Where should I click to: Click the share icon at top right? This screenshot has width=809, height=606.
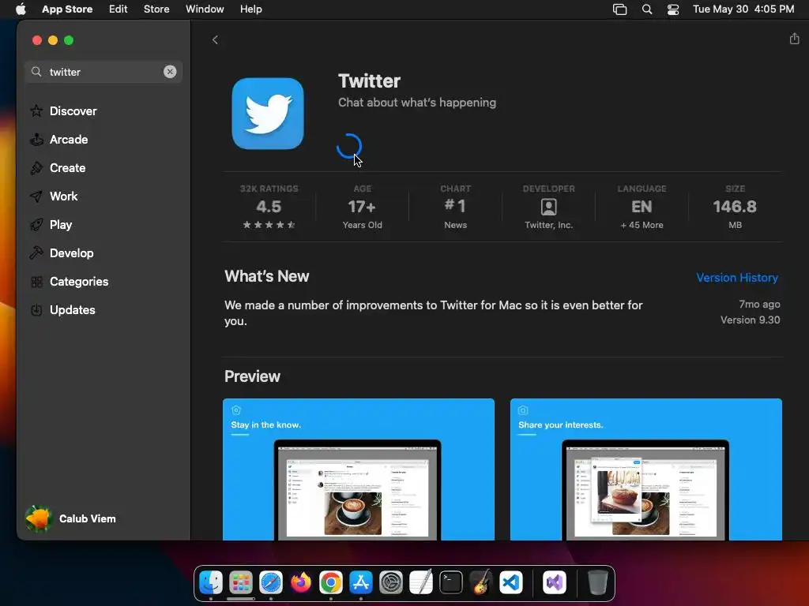pyautogui.click(x=794, y=39)
